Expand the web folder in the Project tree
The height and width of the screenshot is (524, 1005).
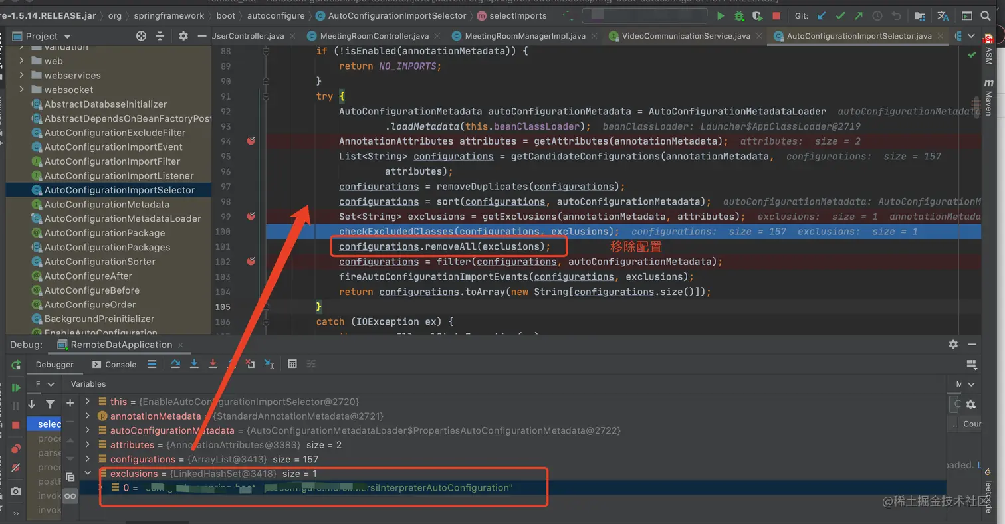21,60
